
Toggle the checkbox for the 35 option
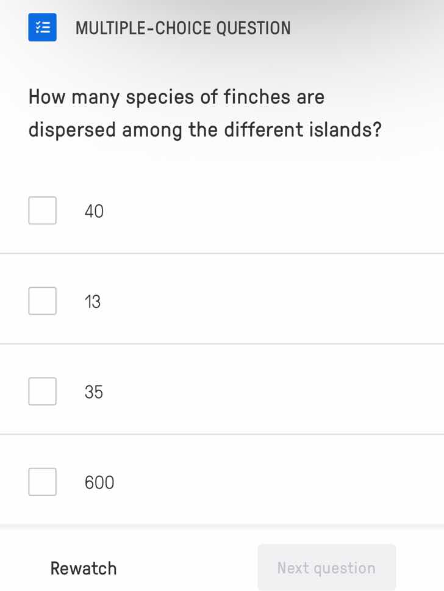[42, 391]
